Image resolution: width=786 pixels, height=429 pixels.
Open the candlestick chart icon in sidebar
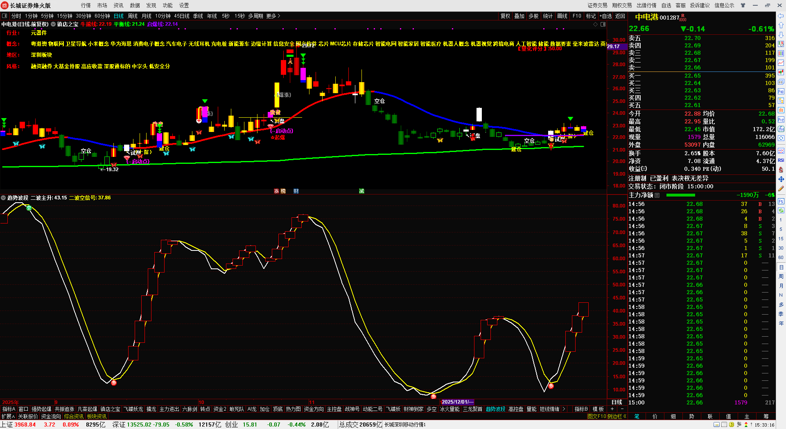pyautogui.click(x=781, y=72)
